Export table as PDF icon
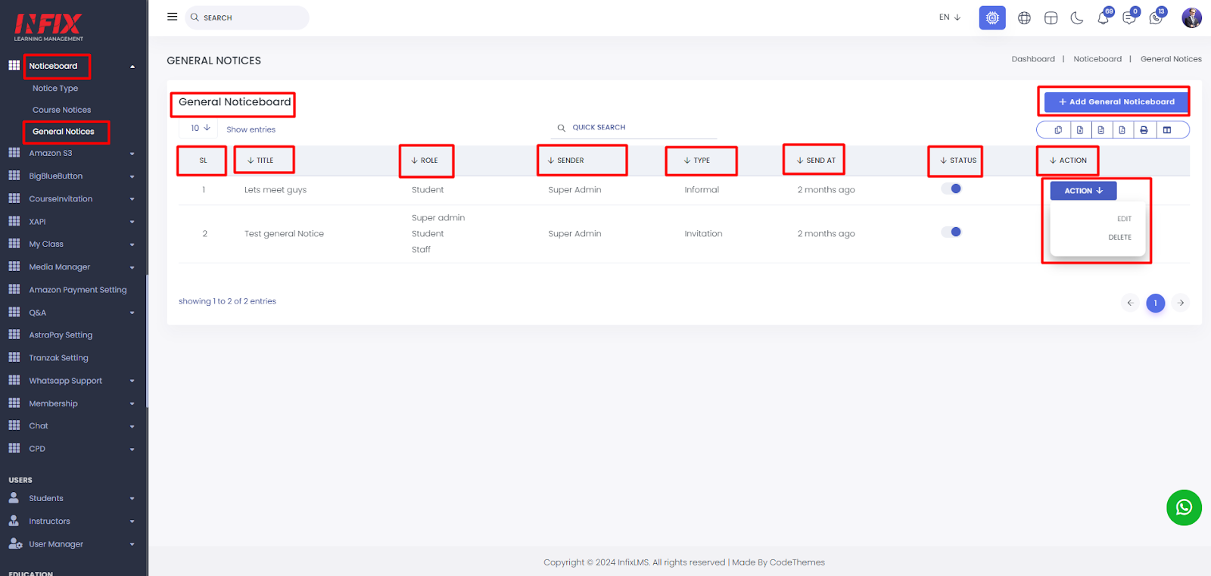Viewport: 1211px width, 576px height. point(1122,130)
